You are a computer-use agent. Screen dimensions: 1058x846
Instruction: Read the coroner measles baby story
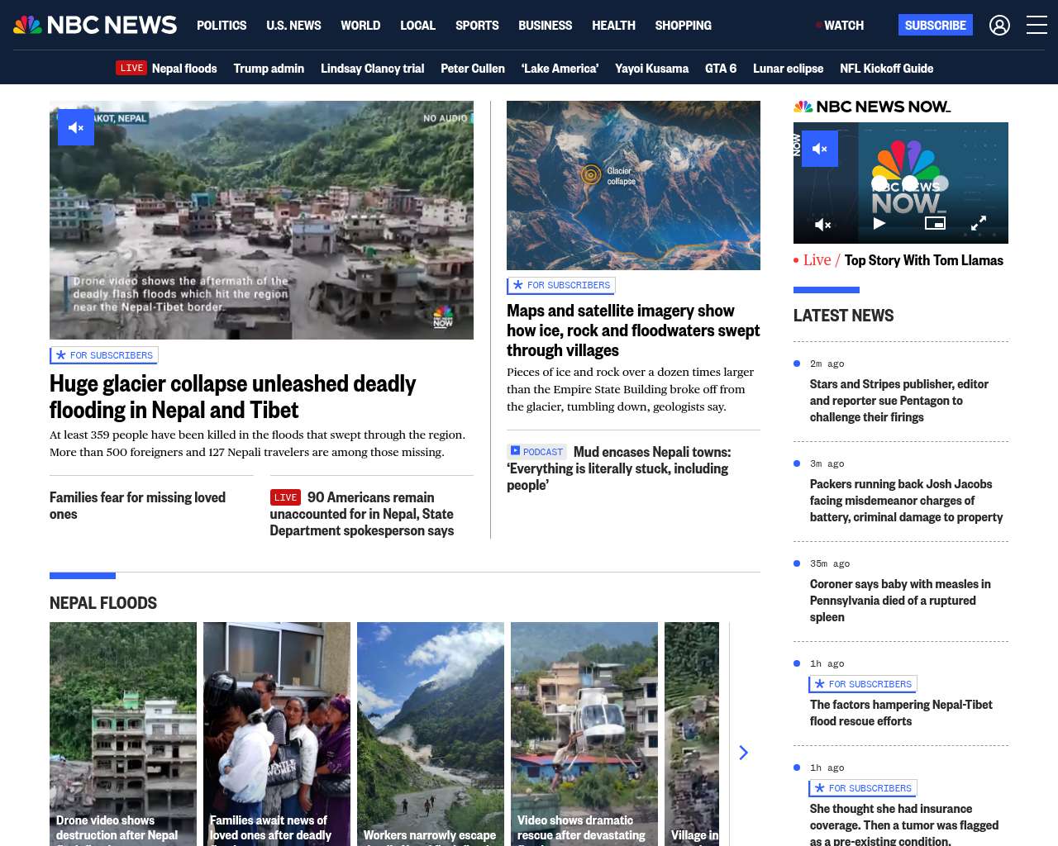coord(900,601)
